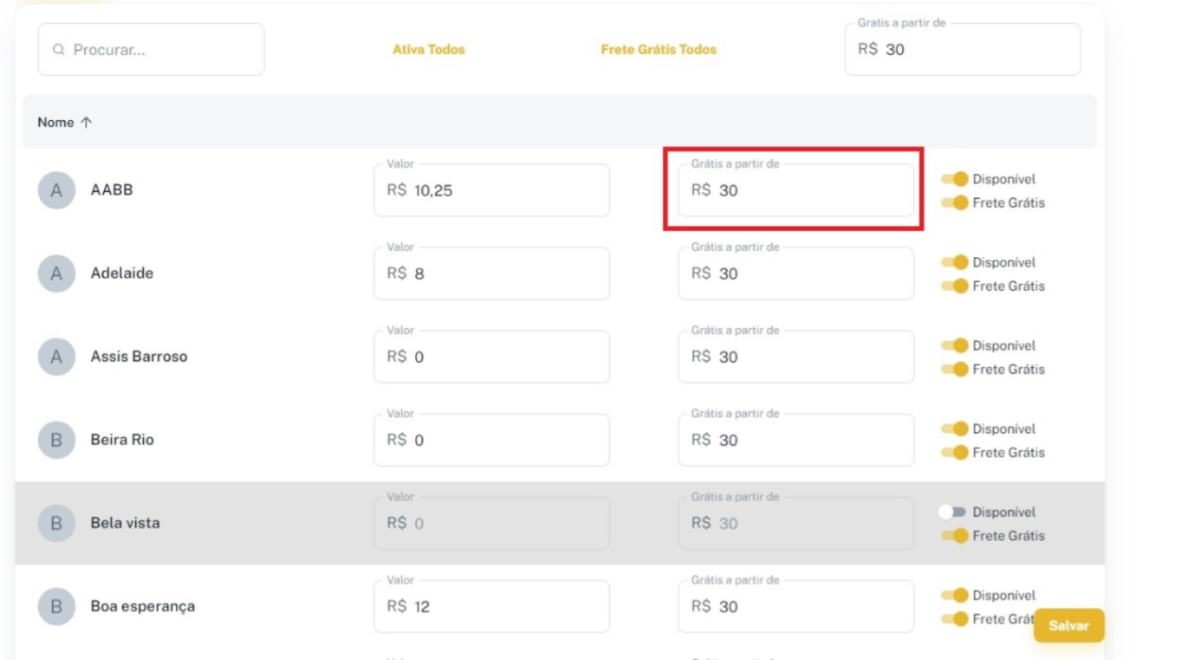Screen dimensions: 1197x660
Task: Click Frete Grátis Todos link
Action: pyautogui.click(x=658, y=49)
